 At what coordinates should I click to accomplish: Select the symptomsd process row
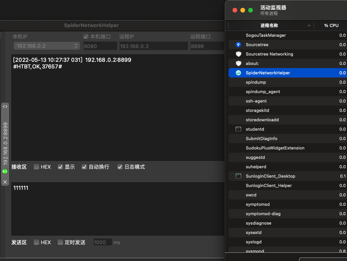[x=288, y=204]
